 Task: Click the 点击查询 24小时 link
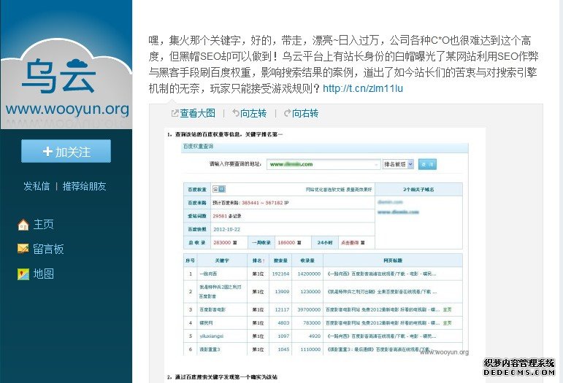pos(350,242)
